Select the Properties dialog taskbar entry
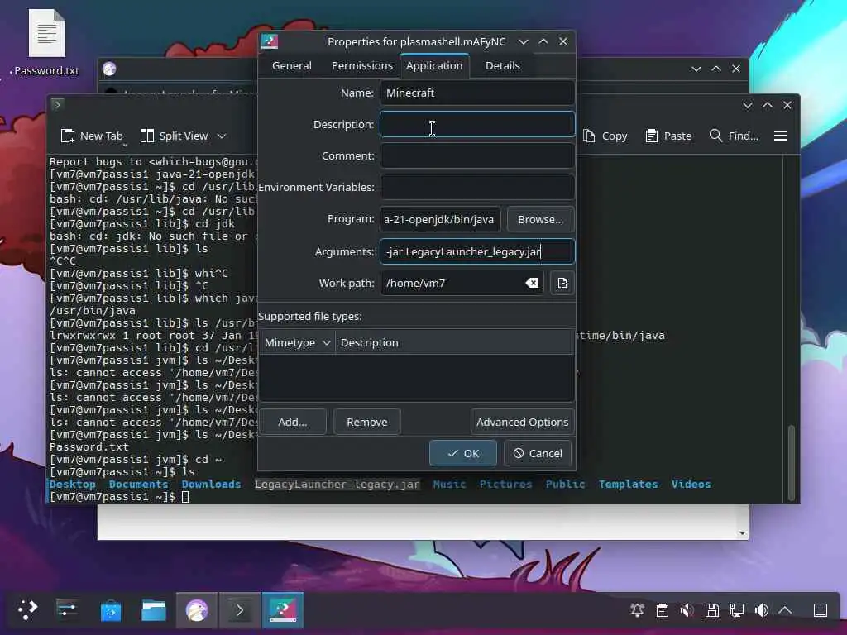 tap(283, 610)
